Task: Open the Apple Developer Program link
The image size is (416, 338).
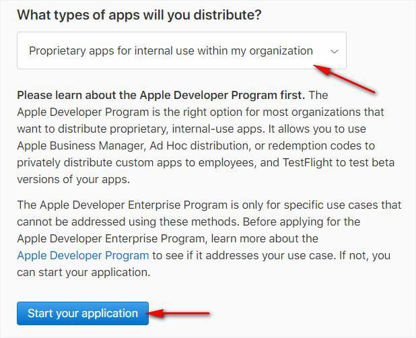Action: tap(83, 255)
